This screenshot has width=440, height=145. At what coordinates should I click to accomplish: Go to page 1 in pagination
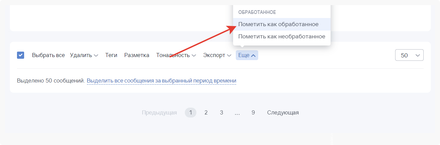pyautogui.click(x=191, y=113)
